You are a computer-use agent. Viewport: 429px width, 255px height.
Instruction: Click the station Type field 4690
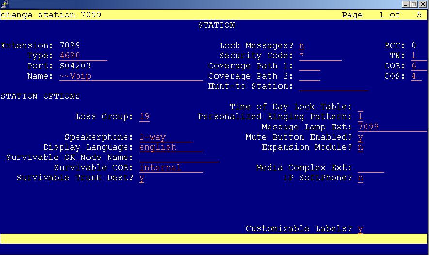[x=82, y=56]
